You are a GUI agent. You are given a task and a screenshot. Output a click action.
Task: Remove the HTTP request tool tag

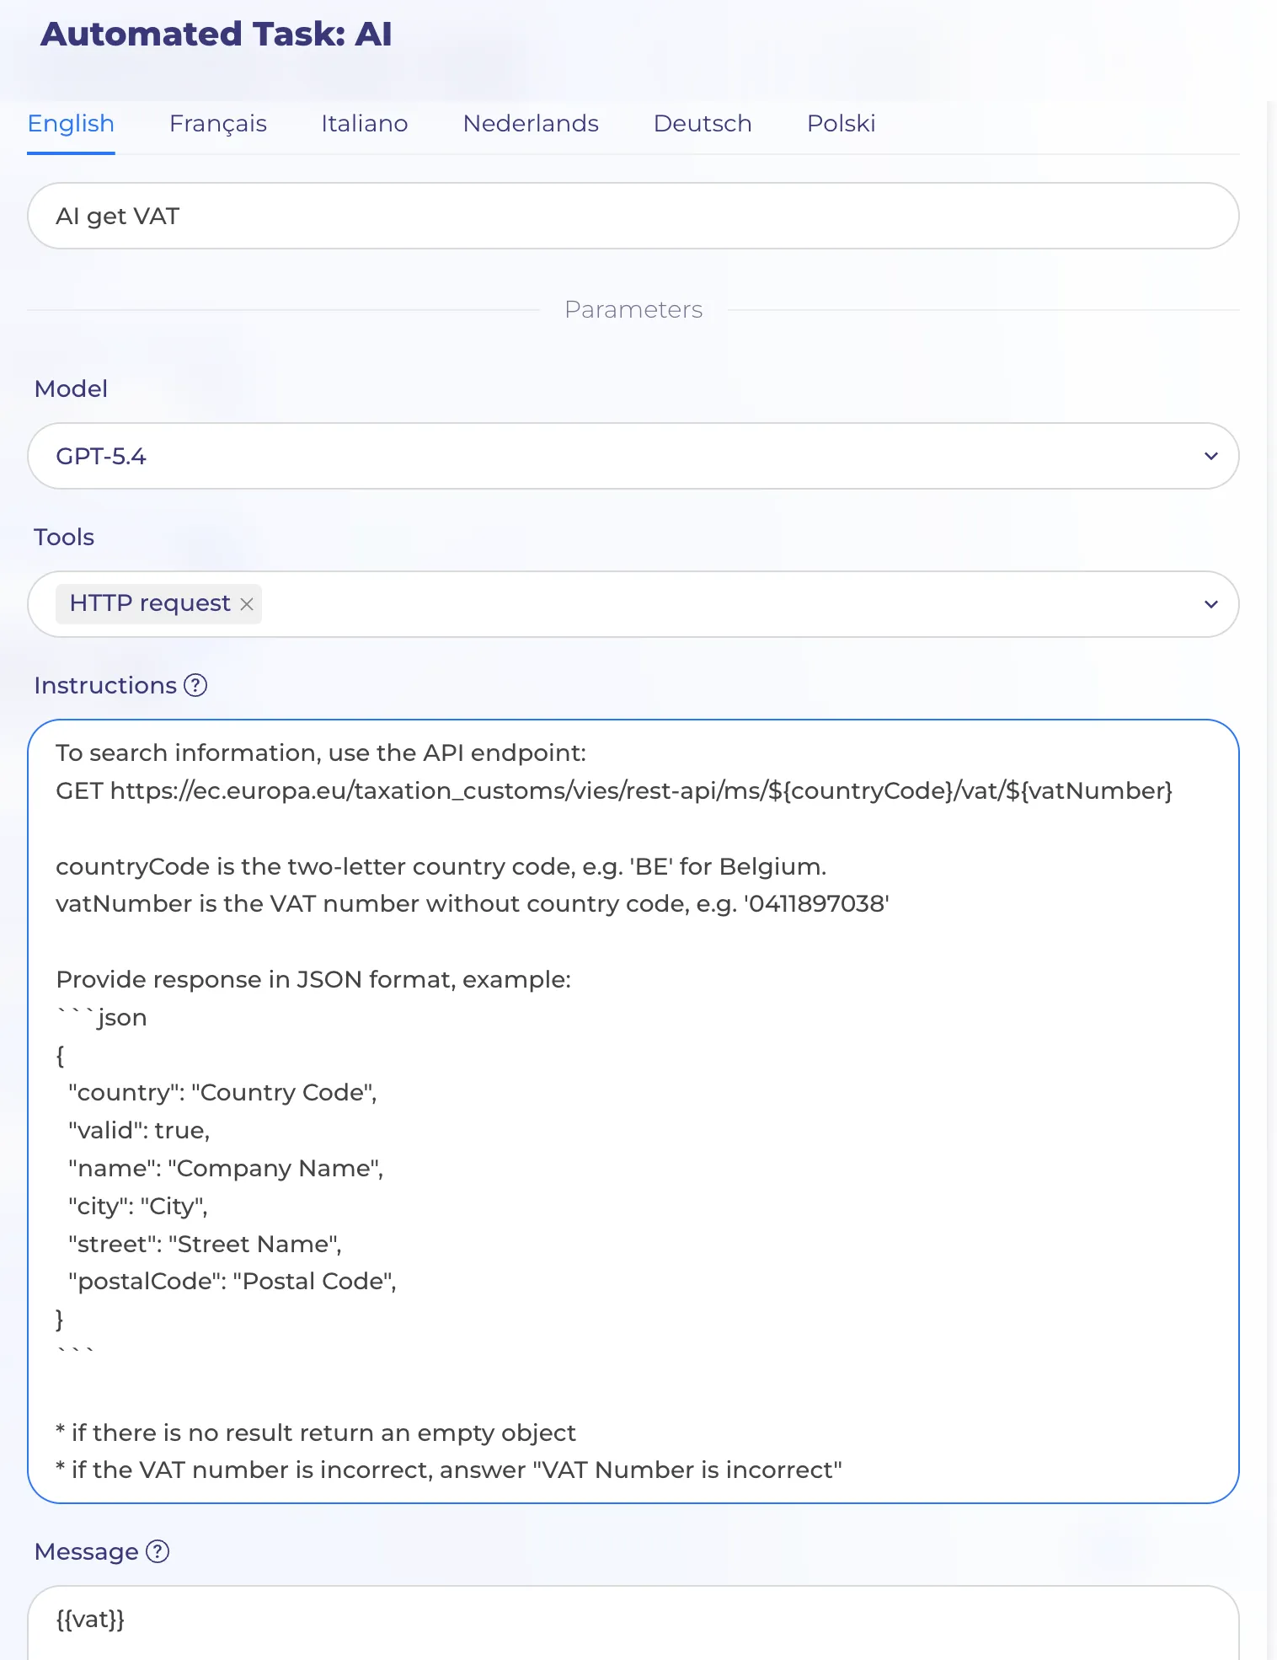coord(247,604)
